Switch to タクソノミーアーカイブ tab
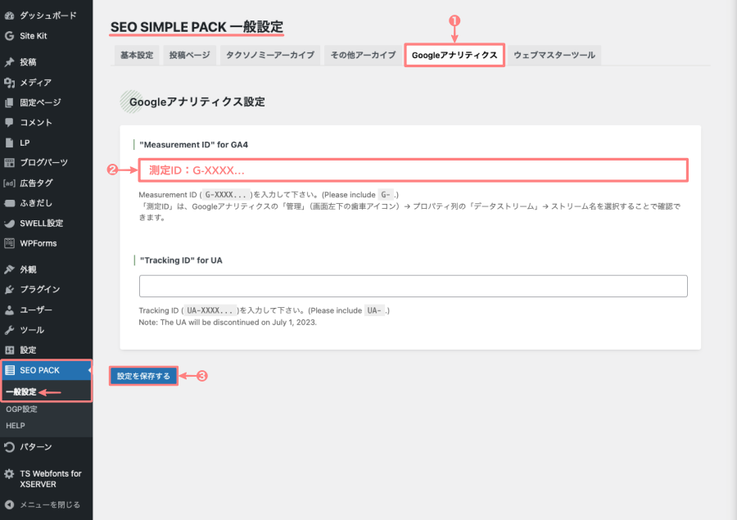 pos(269,55)
